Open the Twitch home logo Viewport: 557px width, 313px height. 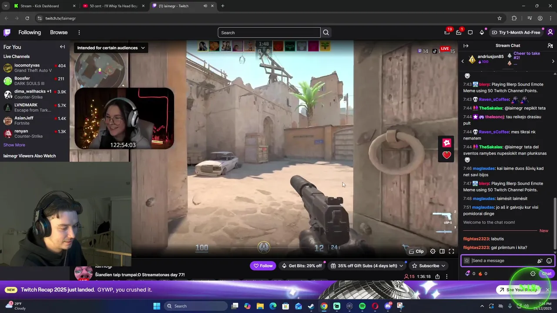pyautogui.click(x=7, y=32)
